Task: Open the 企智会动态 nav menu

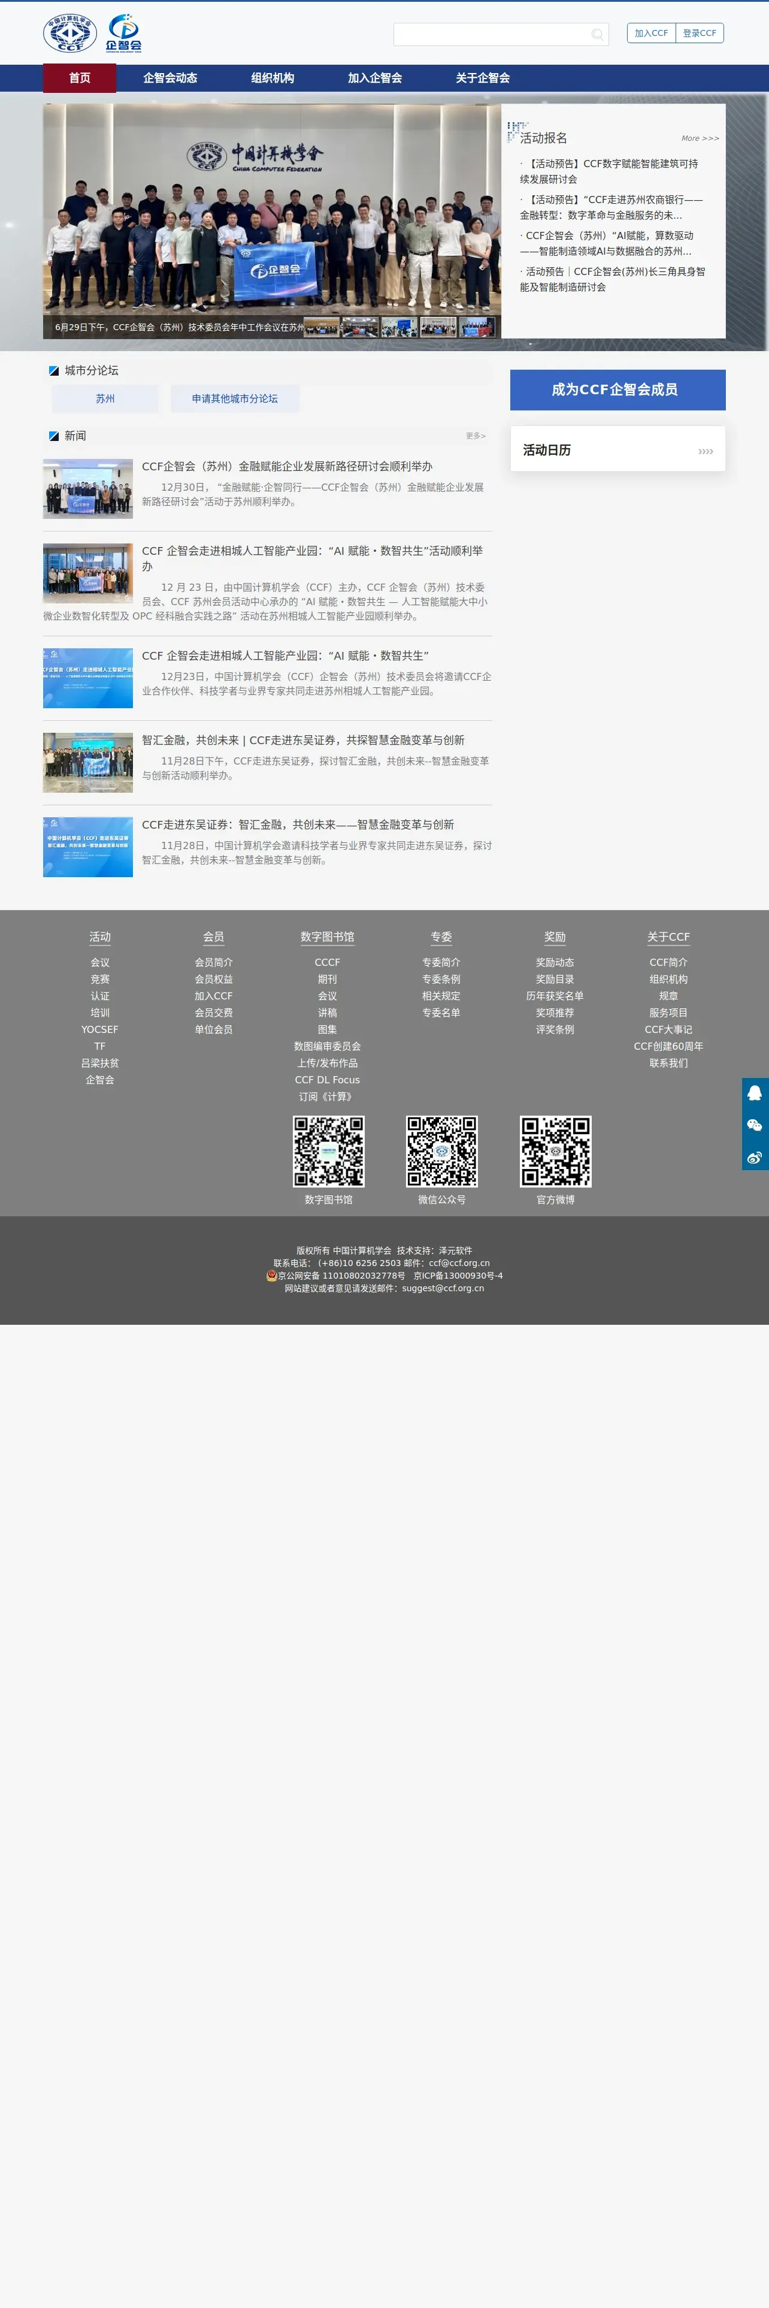Action: pos(170,78)
